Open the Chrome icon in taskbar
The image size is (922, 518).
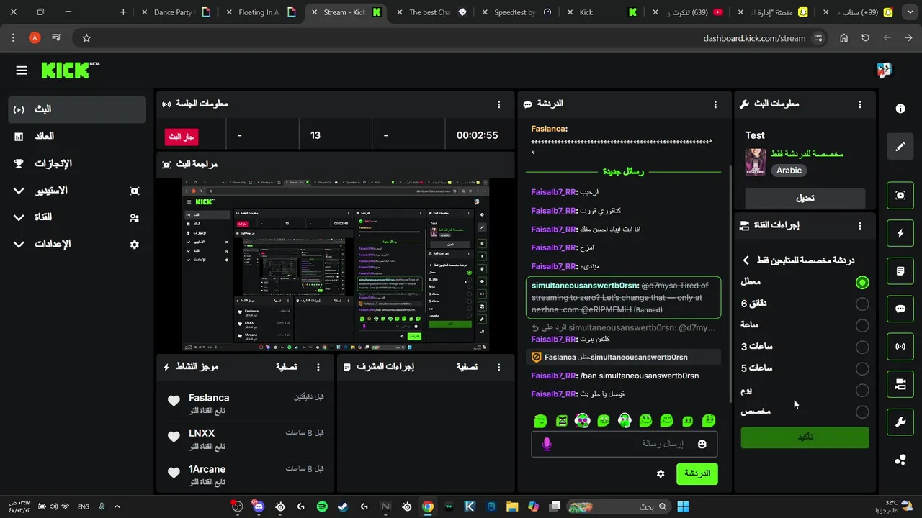pos(428,506)
